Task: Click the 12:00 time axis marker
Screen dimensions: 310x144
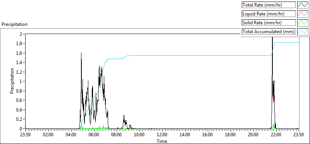Action: (162, 135)
